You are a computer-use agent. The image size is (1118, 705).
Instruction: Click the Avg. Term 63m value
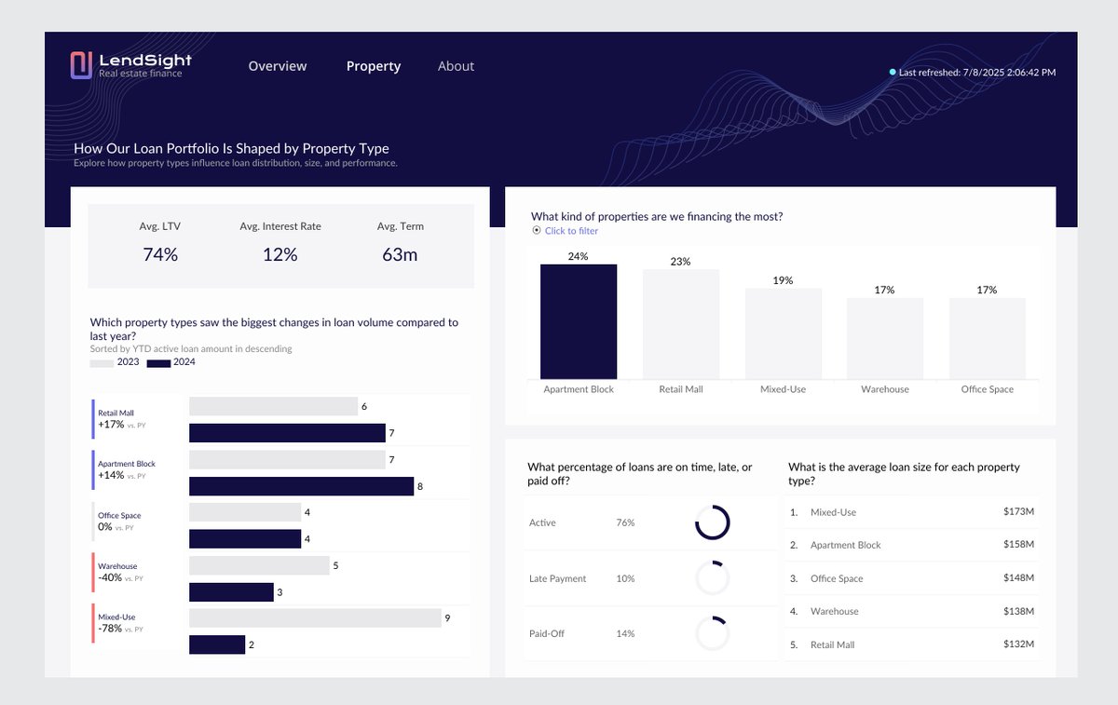click(x=400, y=254)
